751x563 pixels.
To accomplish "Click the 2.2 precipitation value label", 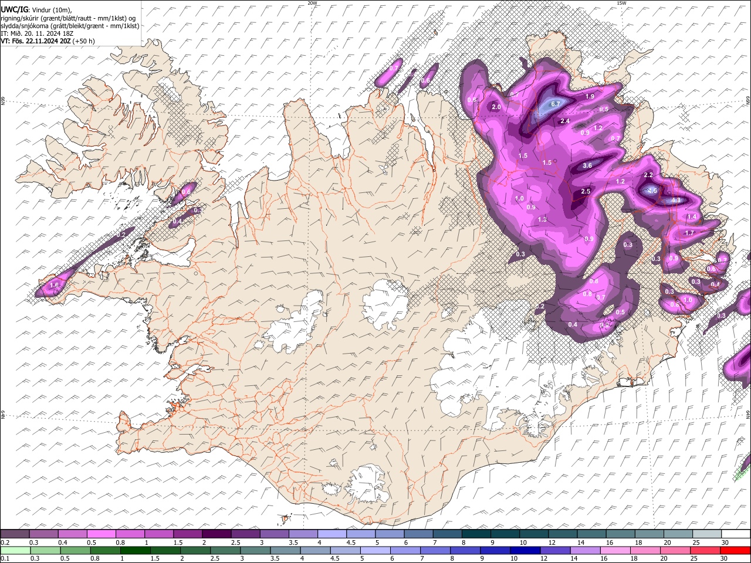I will click(x=648, y=175).
